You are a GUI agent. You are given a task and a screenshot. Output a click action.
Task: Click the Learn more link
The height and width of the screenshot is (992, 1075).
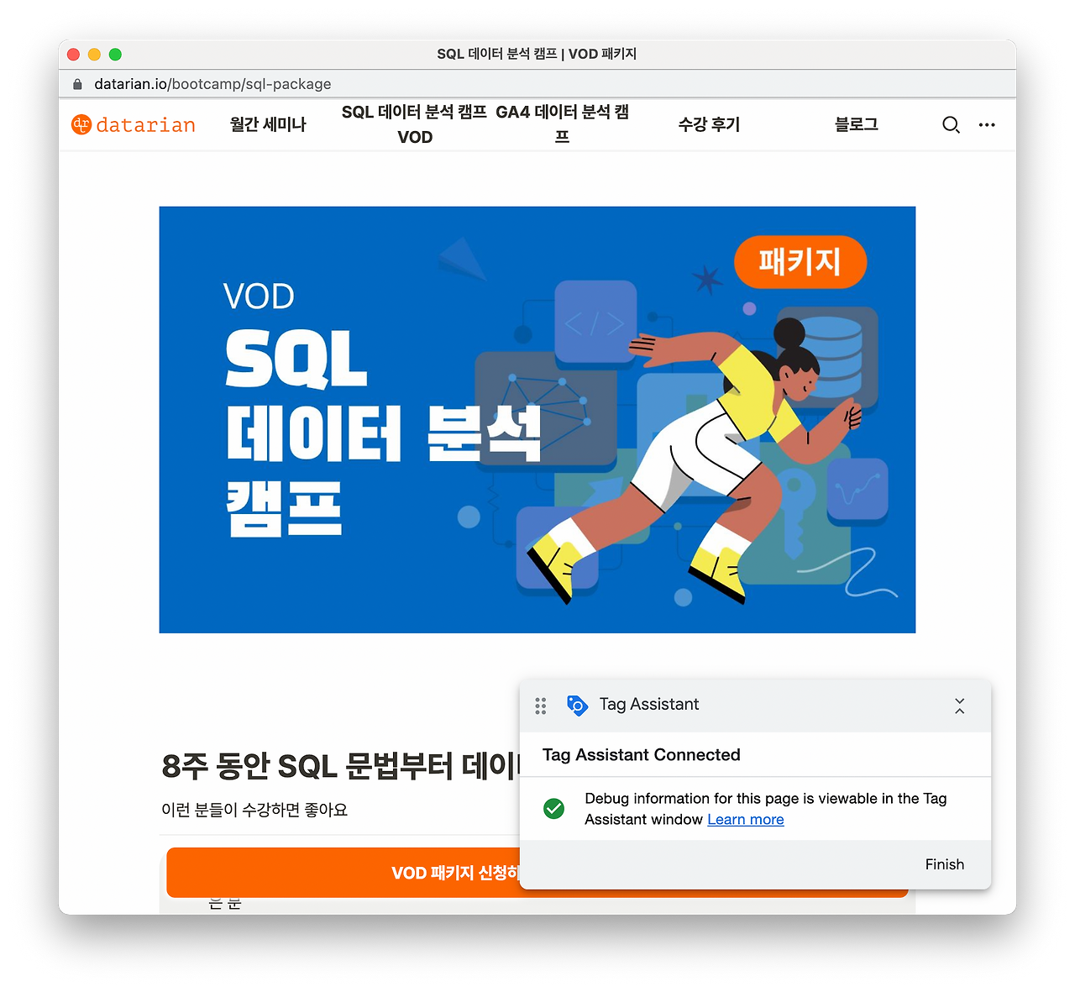746,820
